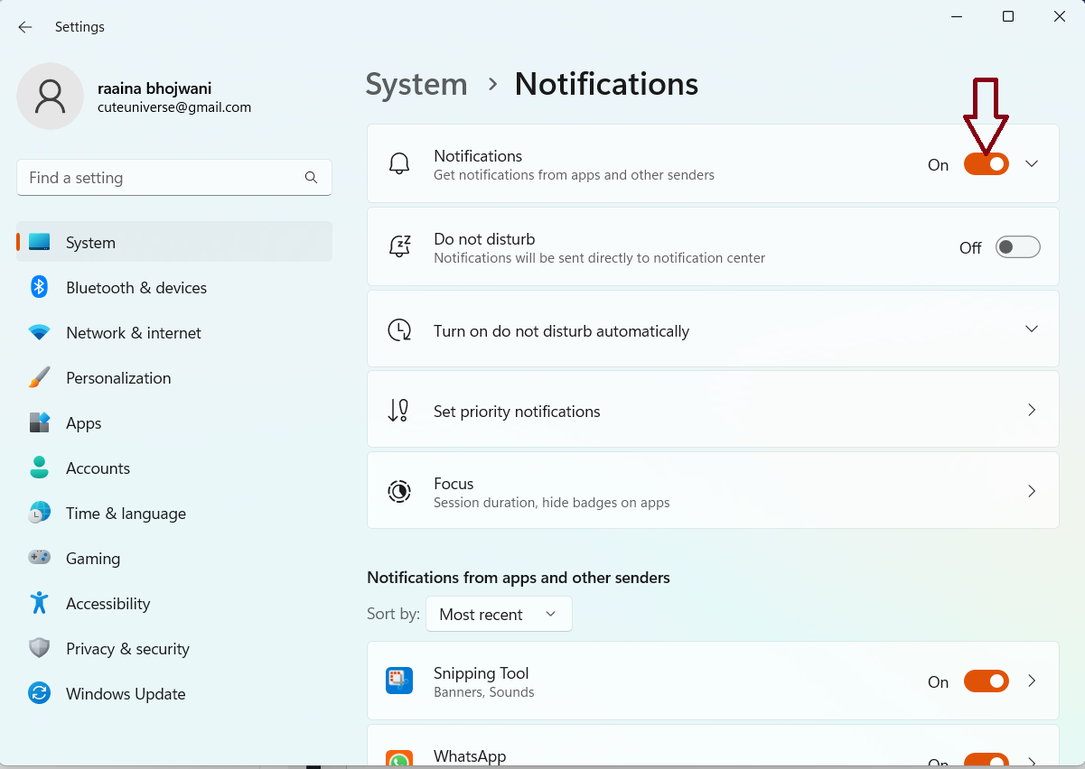The image size is (1085, 769).
Task: Click the Gaming controller icon
Action: coord(39,558)
